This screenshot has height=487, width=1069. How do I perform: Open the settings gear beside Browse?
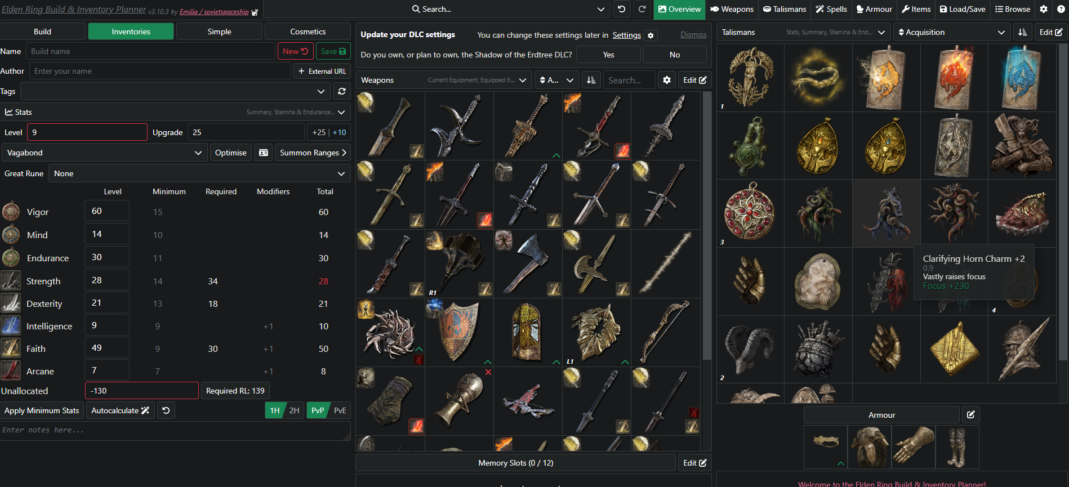click(x=1044, y=9)
